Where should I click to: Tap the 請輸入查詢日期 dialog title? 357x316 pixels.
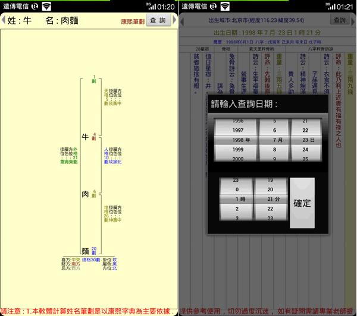click(244, 104)
